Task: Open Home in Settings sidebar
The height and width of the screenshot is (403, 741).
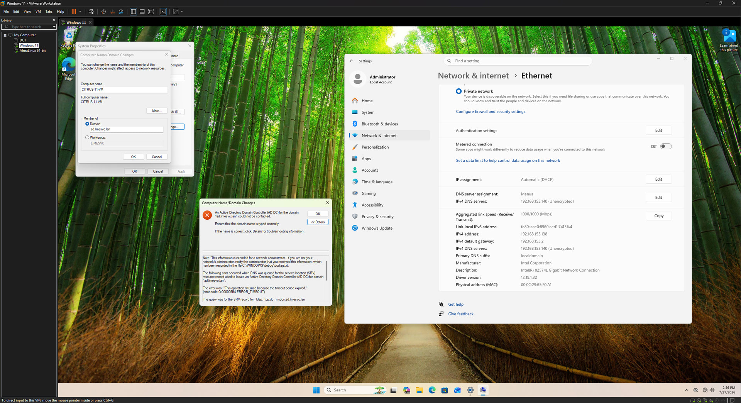Action: point(389,101)
